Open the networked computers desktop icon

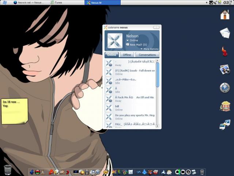tap(225, 125)
